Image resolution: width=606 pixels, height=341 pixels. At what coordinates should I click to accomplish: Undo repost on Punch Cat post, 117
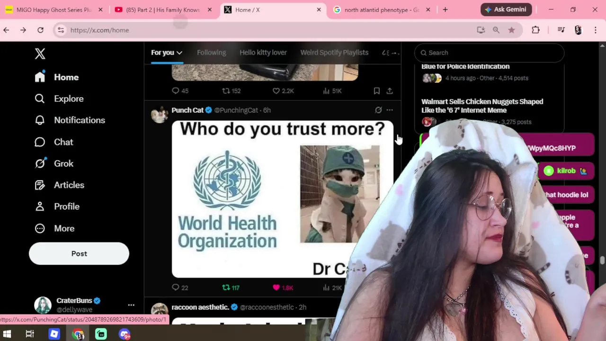[x=231, y=287]
